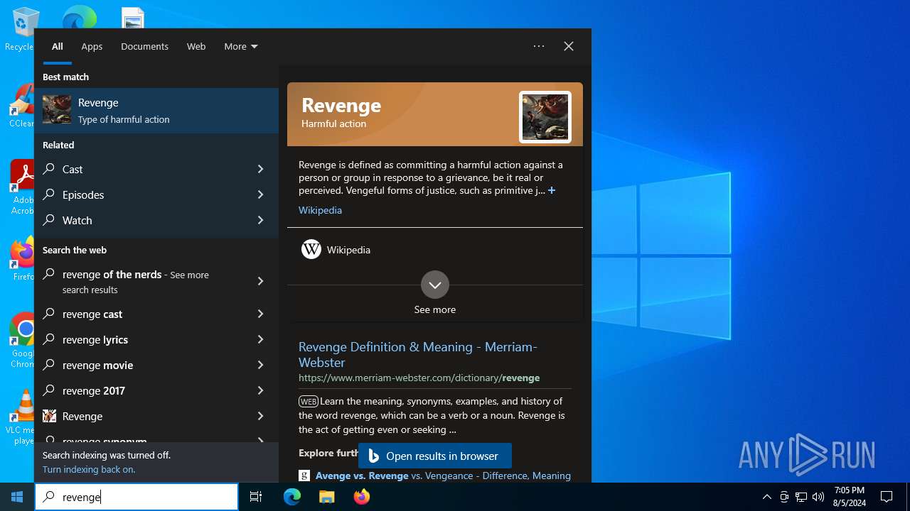Expand the Cast related result arrow
Image resolution: width=910 pixels, height=511 pixels.
[x=260, y=169]
